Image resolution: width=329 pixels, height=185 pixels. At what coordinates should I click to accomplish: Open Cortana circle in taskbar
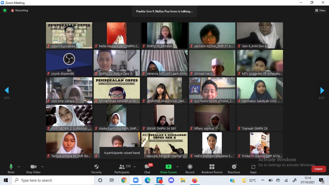(x=100, y=180)
